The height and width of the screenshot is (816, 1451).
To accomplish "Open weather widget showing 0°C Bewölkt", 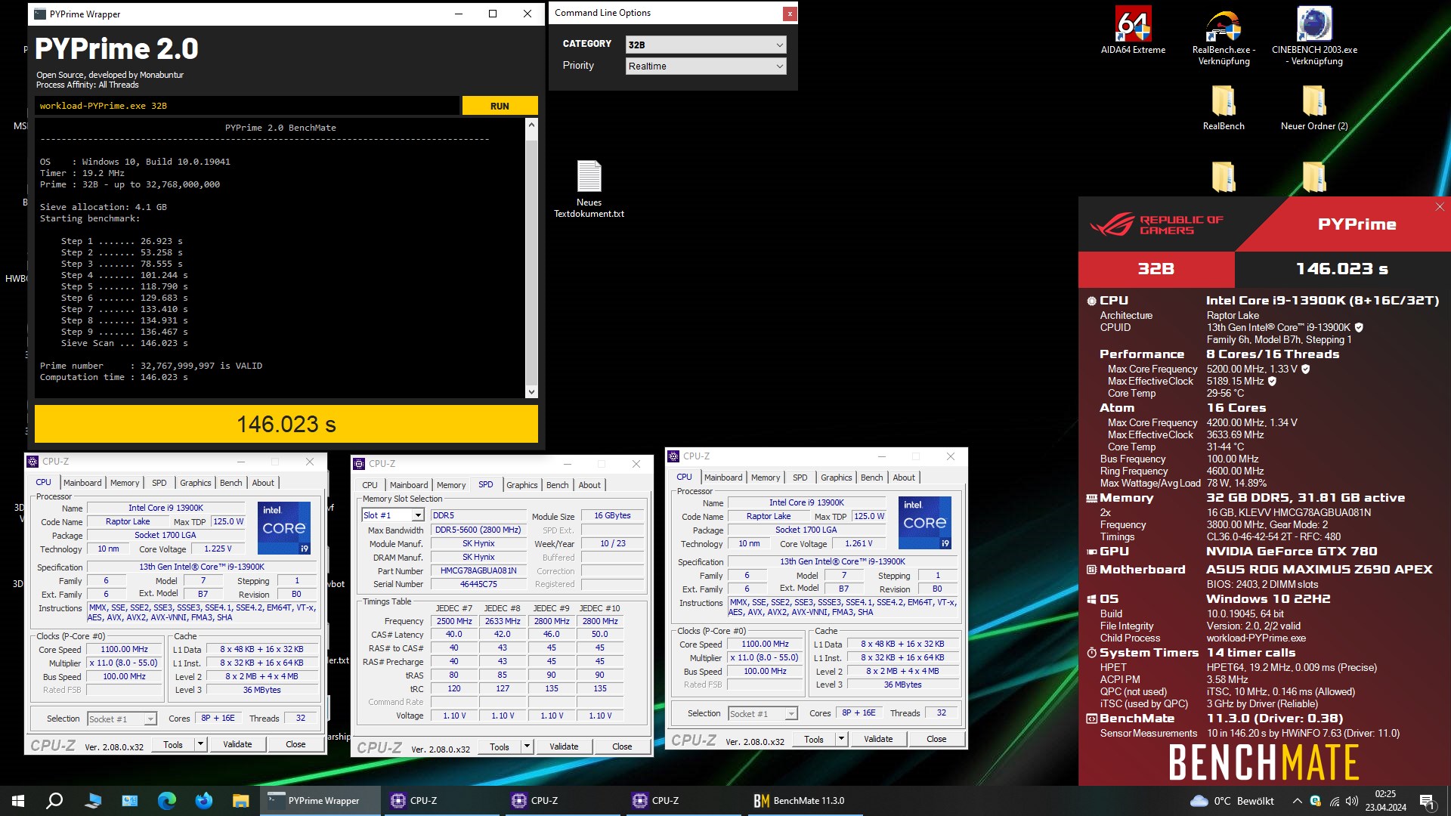I will (1232, 801).
